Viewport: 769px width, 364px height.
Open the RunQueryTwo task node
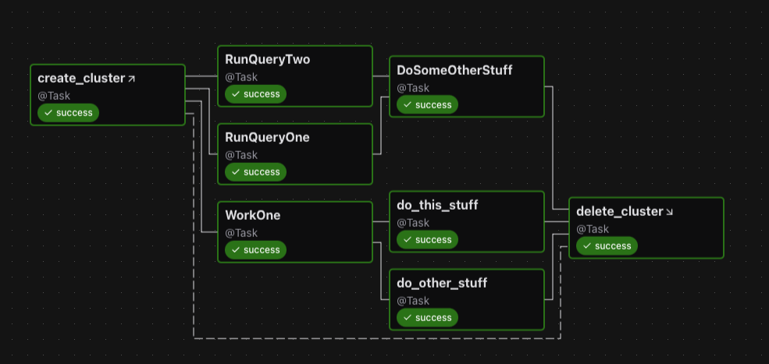click(x=268, y=59)
